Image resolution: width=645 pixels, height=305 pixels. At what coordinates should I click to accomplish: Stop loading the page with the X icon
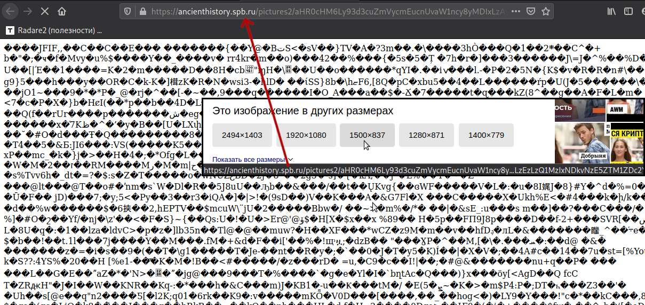point(45,11)
